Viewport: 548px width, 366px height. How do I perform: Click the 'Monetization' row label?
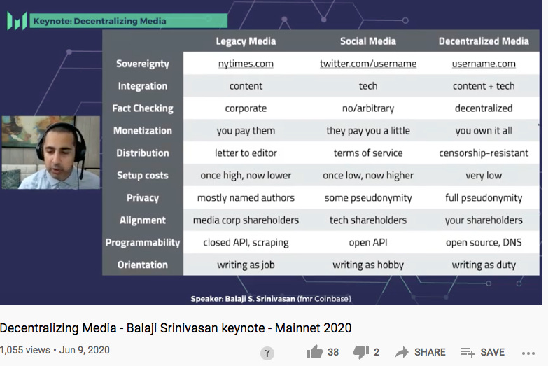click(x=143, y=131)
